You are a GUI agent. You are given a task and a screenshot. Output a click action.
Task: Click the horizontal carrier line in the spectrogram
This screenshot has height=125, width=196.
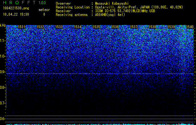click(x=100, y=74)
